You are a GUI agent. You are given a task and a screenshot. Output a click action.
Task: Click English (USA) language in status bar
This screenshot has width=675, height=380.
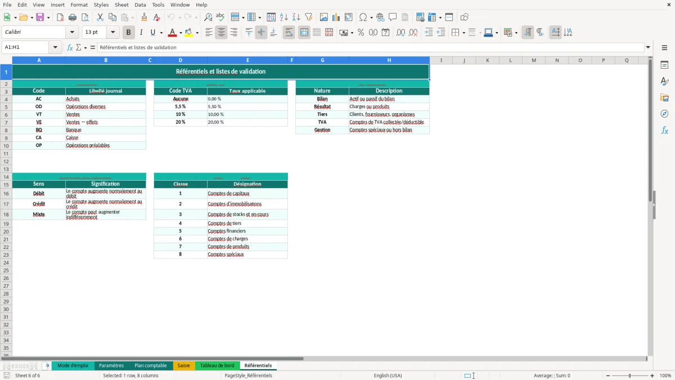pyautogui.click(x=388, y=375)
